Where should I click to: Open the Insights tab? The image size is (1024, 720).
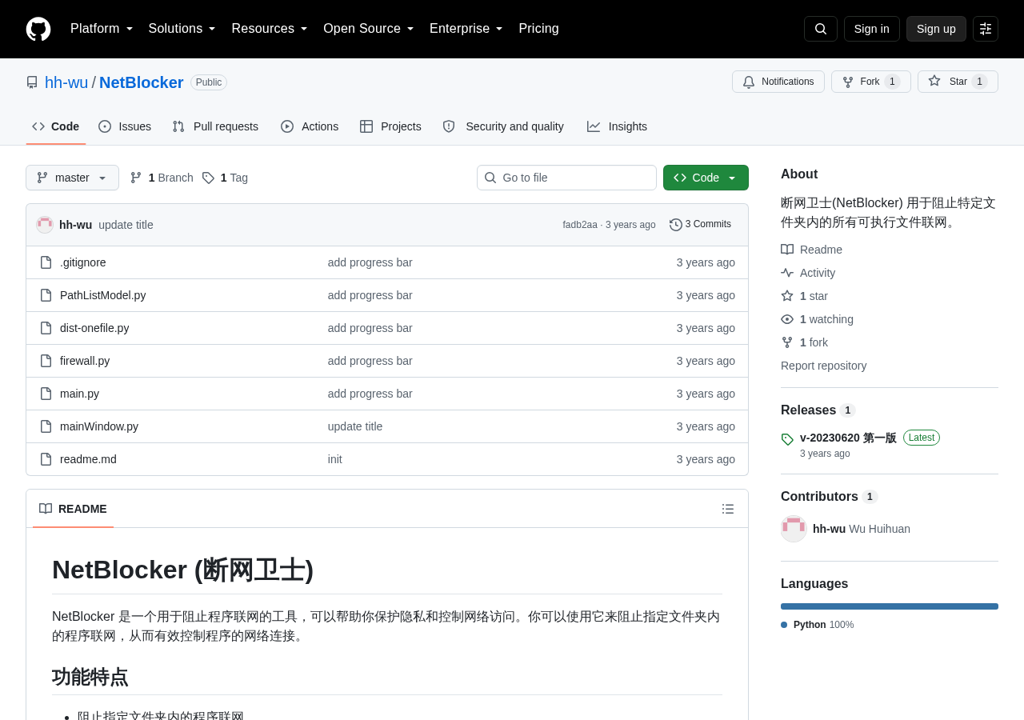click(617, 126)
